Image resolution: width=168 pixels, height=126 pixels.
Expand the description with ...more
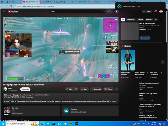point(114,101)
